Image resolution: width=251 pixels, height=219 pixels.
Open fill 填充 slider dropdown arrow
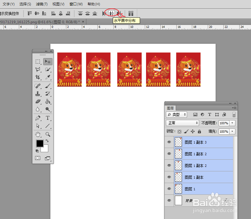pyautogui.click(x=232, y=132)
